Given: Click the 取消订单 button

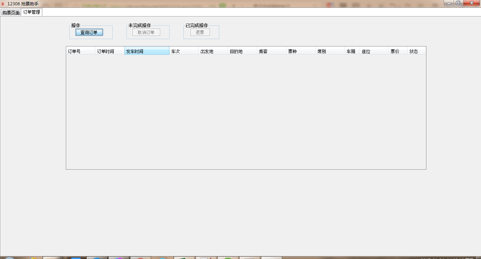Looking at the screenshot, I should pos(146,32).
